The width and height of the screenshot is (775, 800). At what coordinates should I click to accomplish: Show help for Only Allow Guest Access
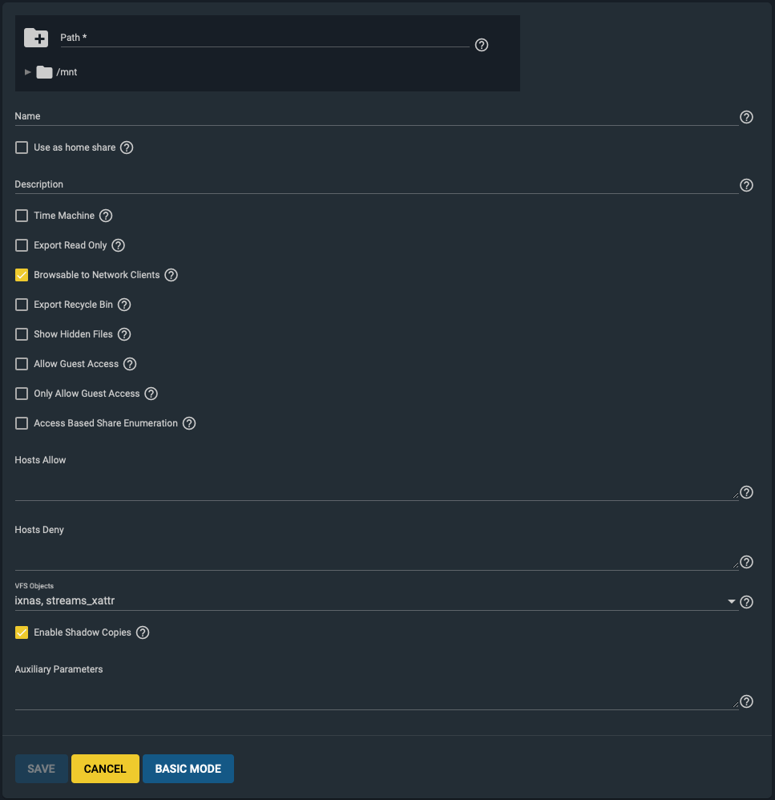(151, 394)
